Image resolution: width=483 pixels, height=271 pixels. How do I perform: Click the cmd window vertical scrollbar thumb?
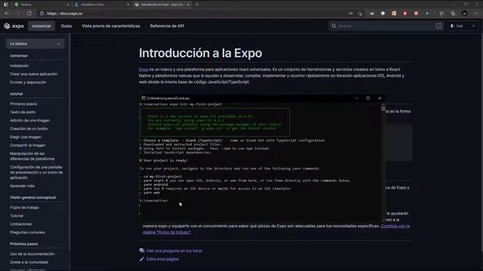pyautogui.click(x=383, y=108)
